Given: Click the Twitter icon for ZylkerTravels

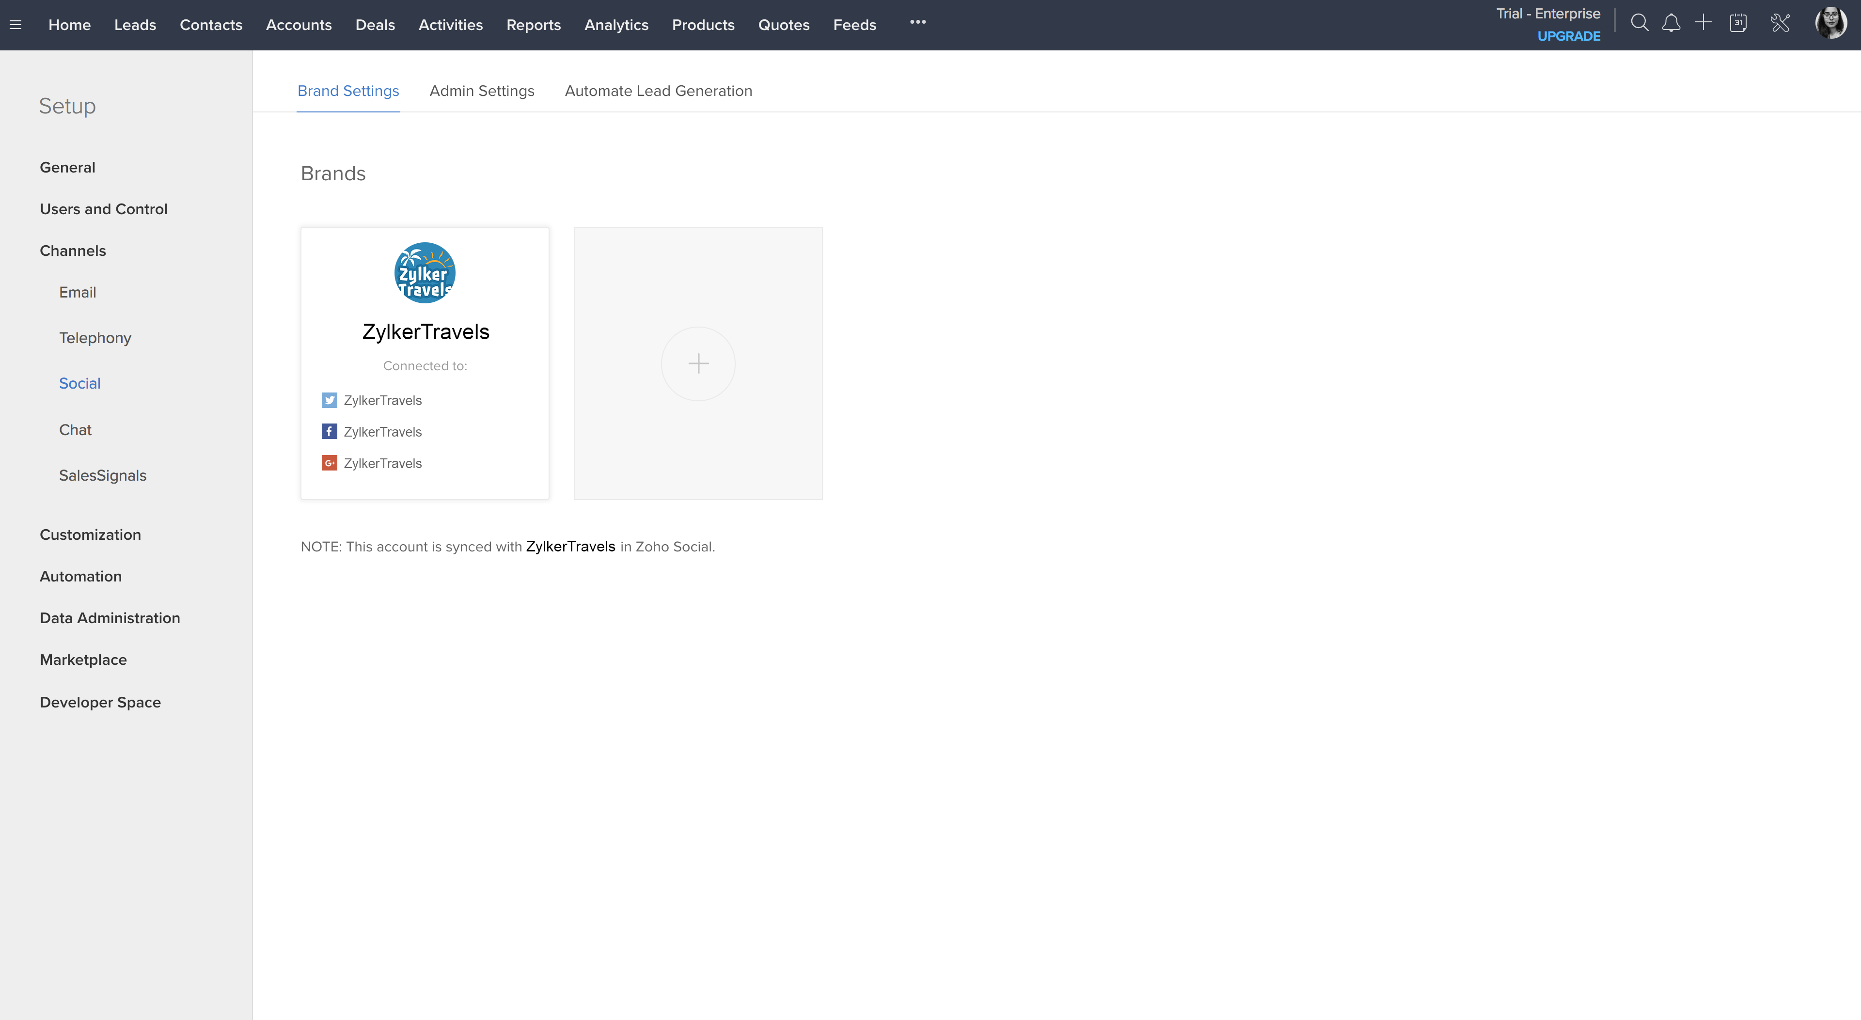Looking at the screenshot, I should pos(329,400).
